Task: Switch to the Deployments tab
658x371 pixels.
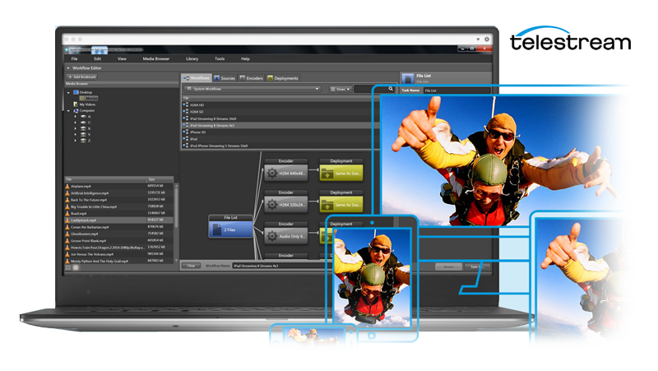Action: click(x=282, y=78)
